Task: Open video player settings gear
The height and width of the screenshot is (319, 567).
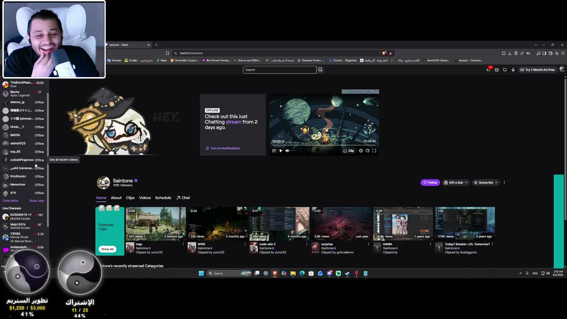Action: click(361, 151)
